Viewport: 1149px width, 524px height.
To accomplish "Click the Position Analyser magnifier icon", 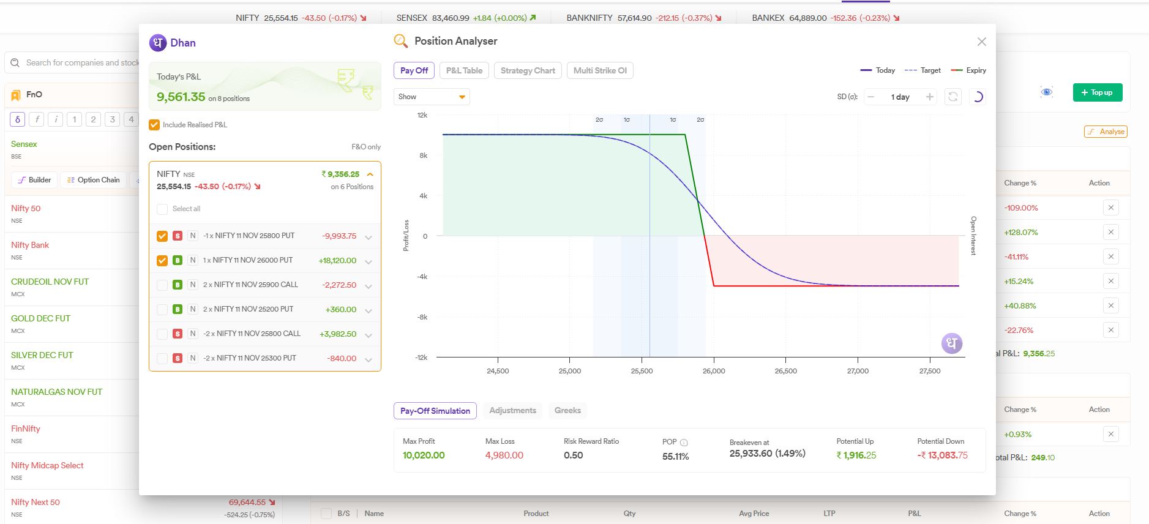I will pyautogui.click(x=401, y=41).
